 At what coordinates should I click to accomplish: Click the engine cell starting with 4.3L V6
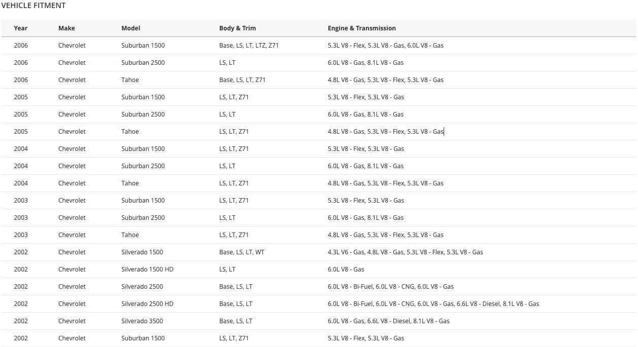tap(405, 252)
